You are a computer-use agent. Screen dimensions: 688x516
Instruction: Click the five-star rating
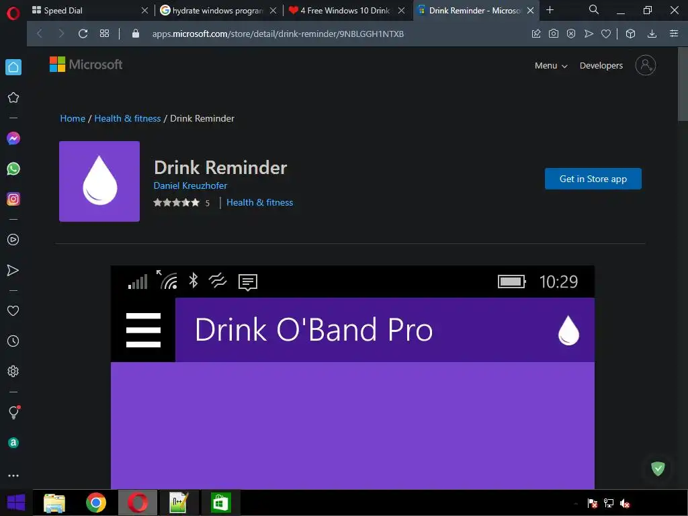[x=177, y=202]
